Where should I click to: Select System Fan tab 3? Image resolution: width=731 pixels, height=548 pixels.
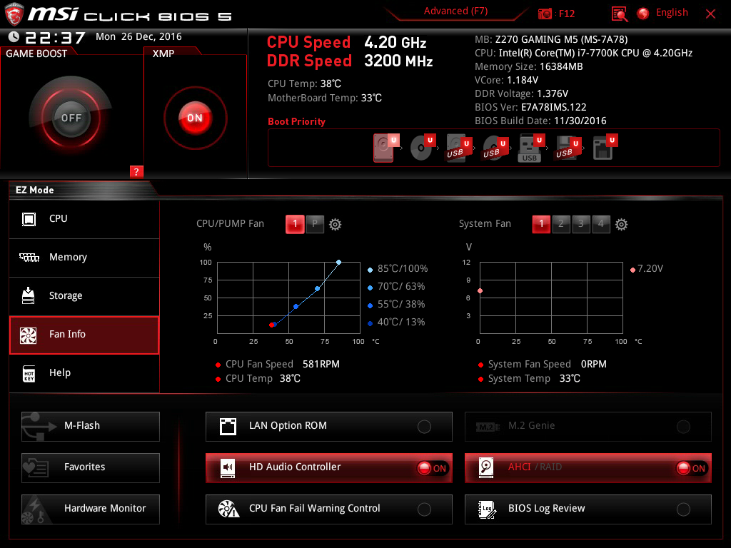tap(581, 224)
